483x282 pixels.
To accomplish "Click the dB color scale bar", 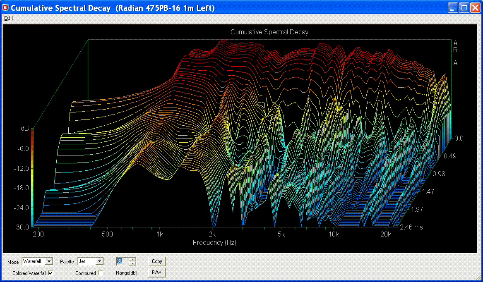I will pos(32,178).
